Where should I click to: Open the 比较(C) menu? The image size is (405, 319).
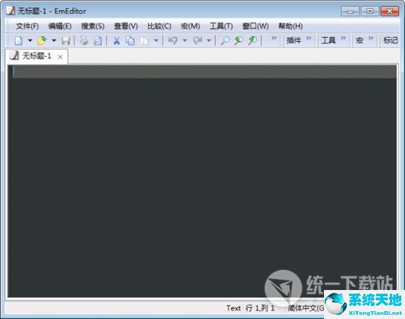tap(159, 26)
